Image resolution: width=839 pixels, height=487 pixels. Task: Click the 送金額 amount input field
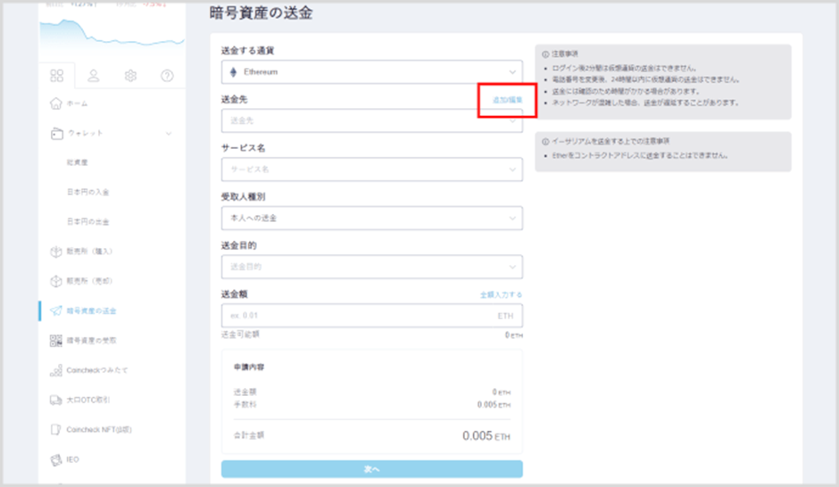coord(357,316)
